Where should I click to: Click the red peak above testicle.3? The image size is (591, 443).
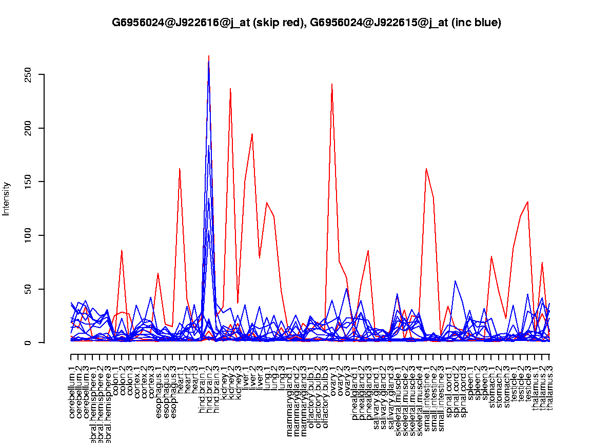(527, 202)
